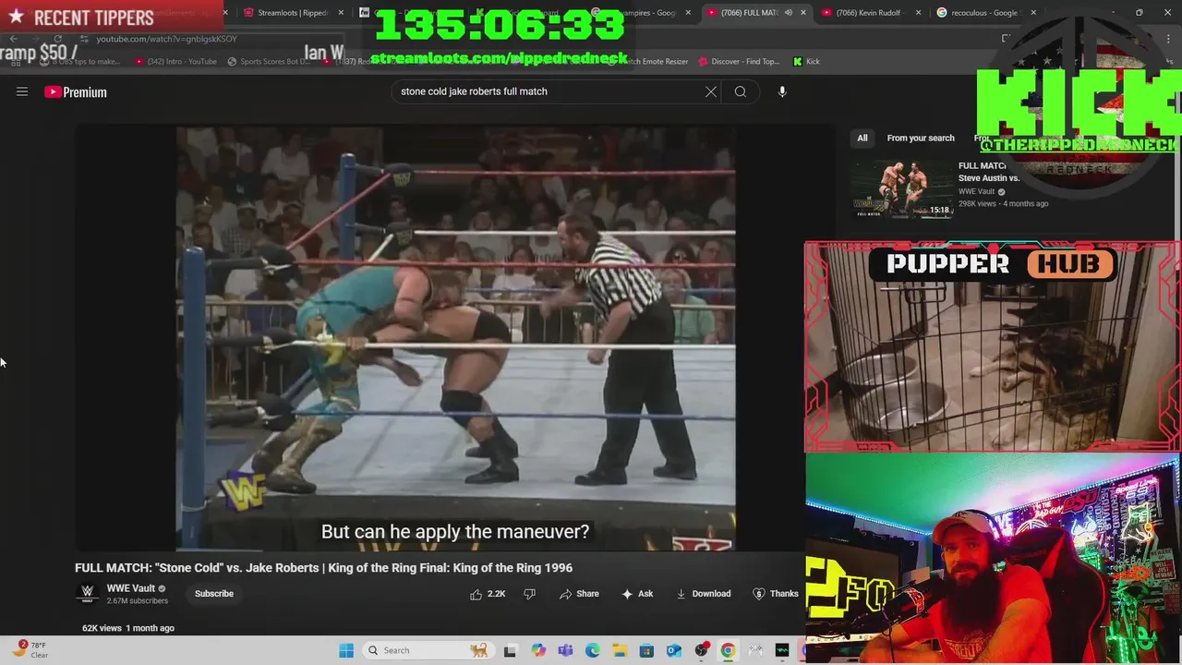The width and height of the screenshot is (1182, 665).
Task: Run search with the magnifying glass button
Action: (740, 91)
